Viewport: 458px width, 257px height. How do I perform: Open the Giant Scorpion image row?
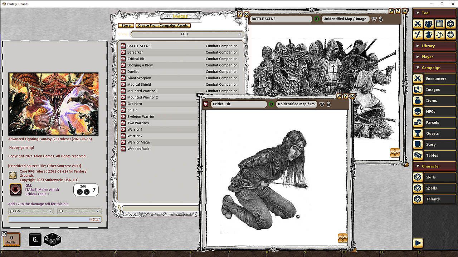pyautogui.click(x=179, y=78)
